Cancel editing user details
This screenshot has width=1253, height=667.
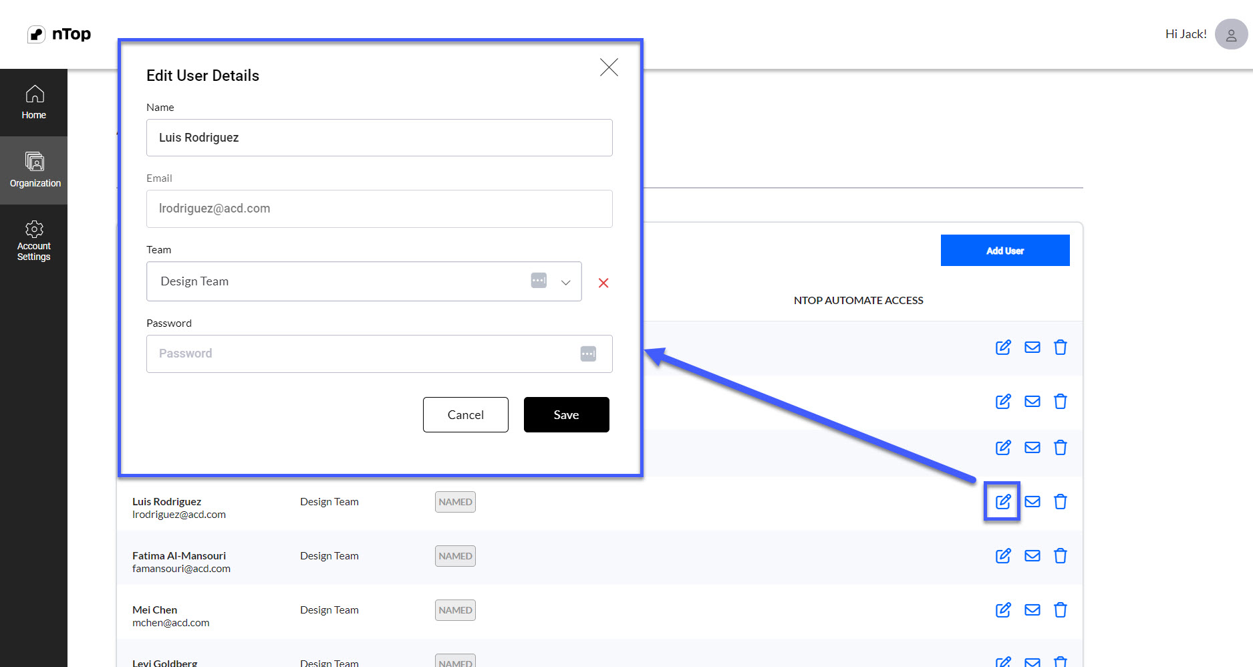[466, 414]
